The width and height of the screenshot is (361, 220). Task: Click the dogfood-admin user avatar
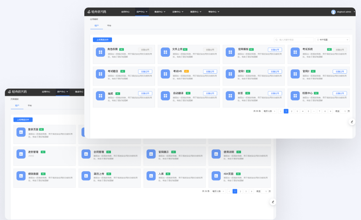click(333, 12)
